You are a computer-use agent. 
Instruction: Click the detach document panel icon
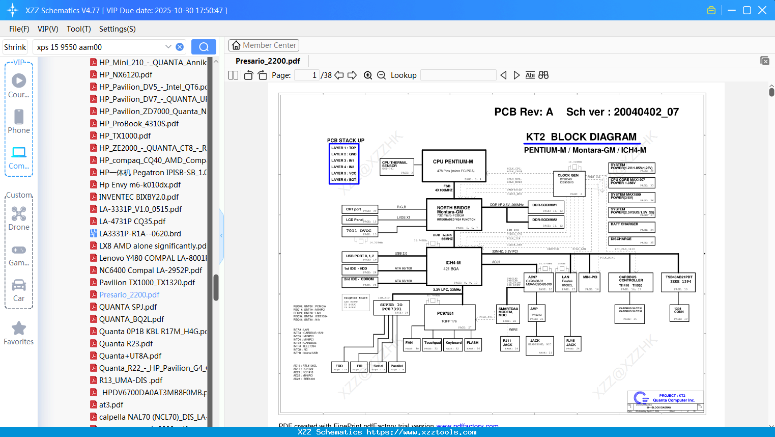(765, 61)
